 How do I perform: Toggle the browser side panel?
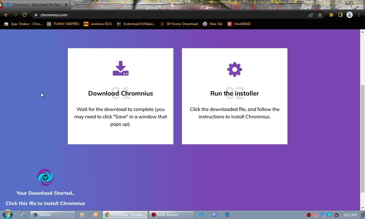point(340,15)
